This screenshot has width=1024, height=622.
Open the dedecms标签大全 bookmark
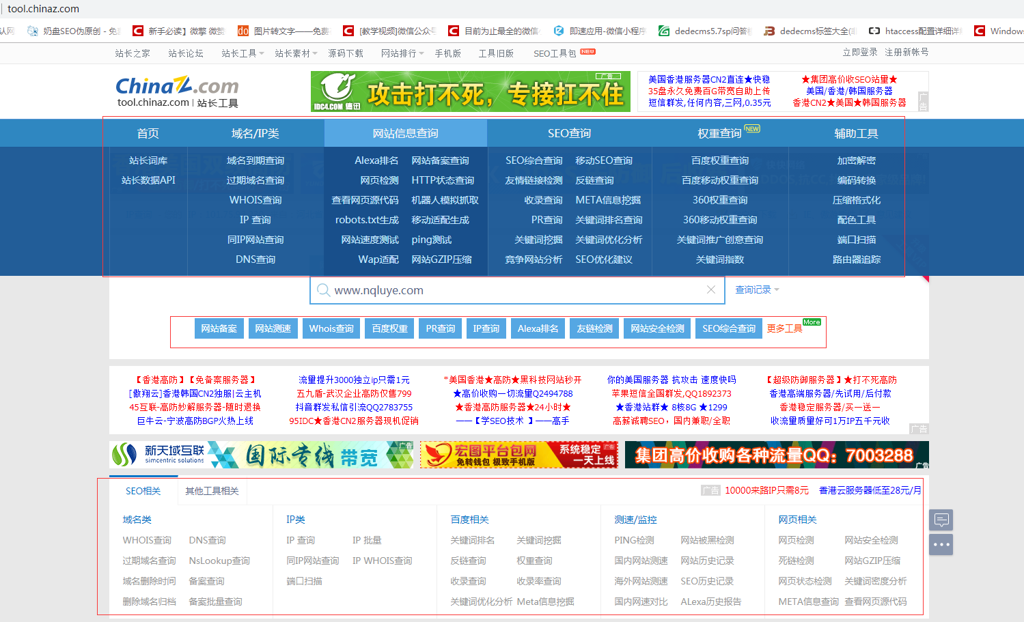(x=810, y=31)
